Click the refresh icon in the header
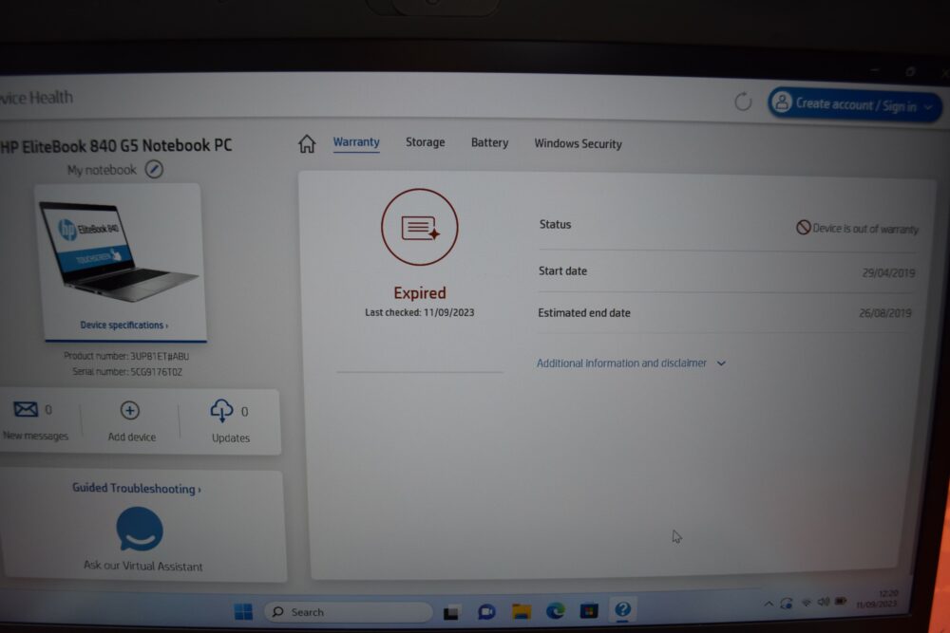The image size is (950, 633). coord(743,102)
